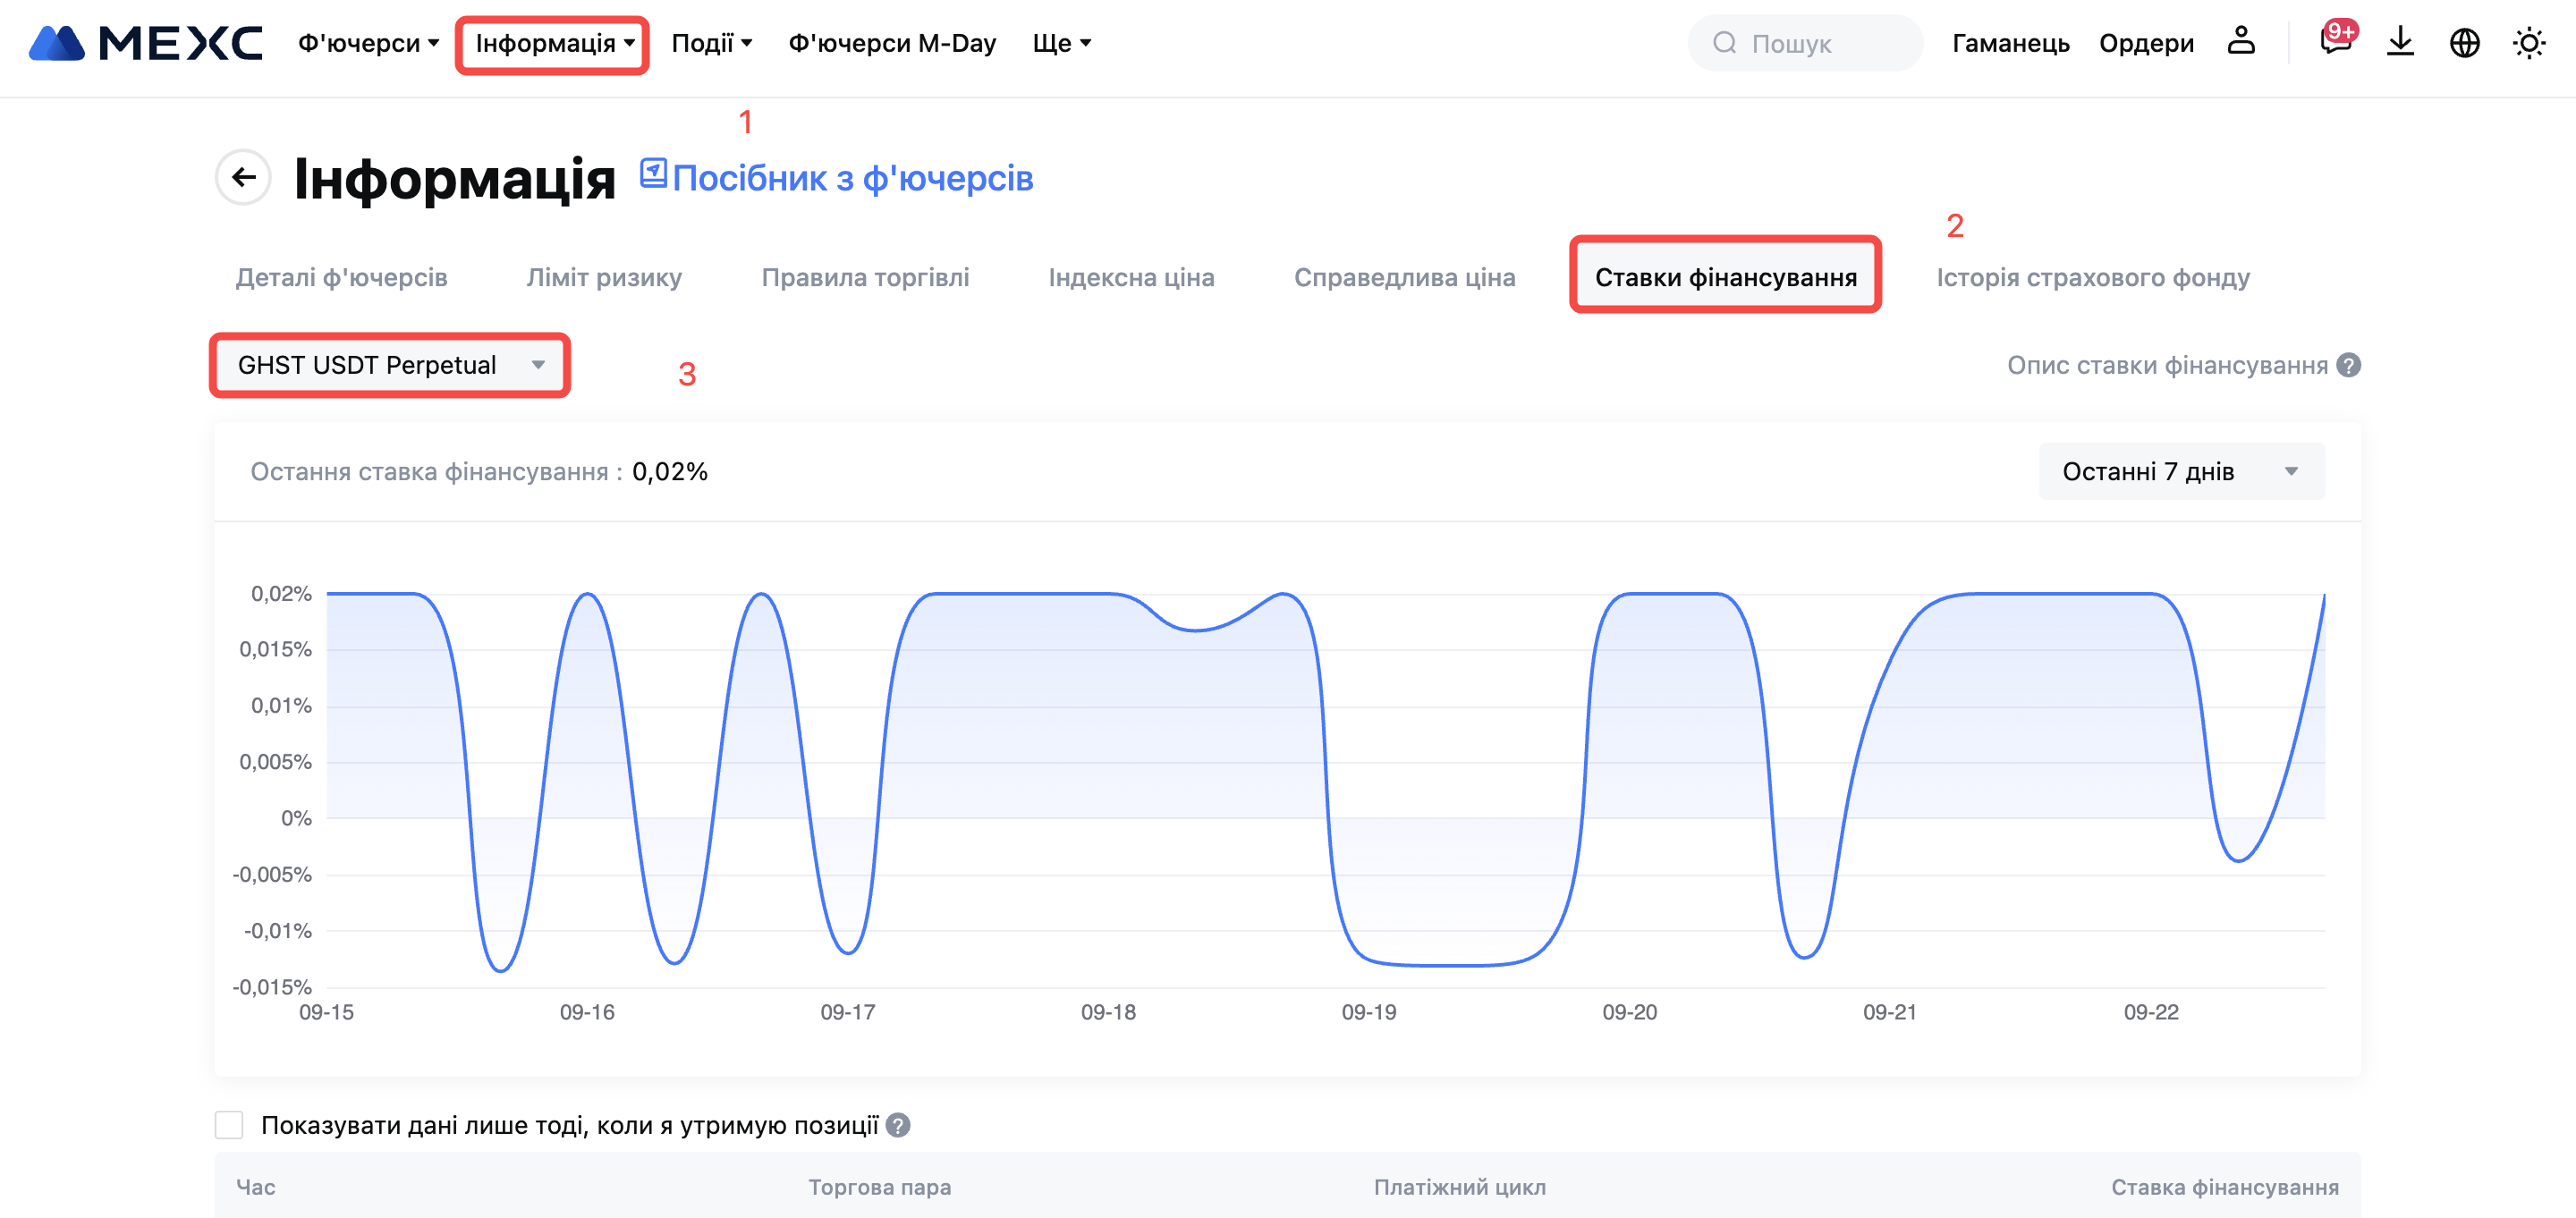Click the Пошук search field
Viewport: 2576px width, 1218px height.
pos(1804,43)
